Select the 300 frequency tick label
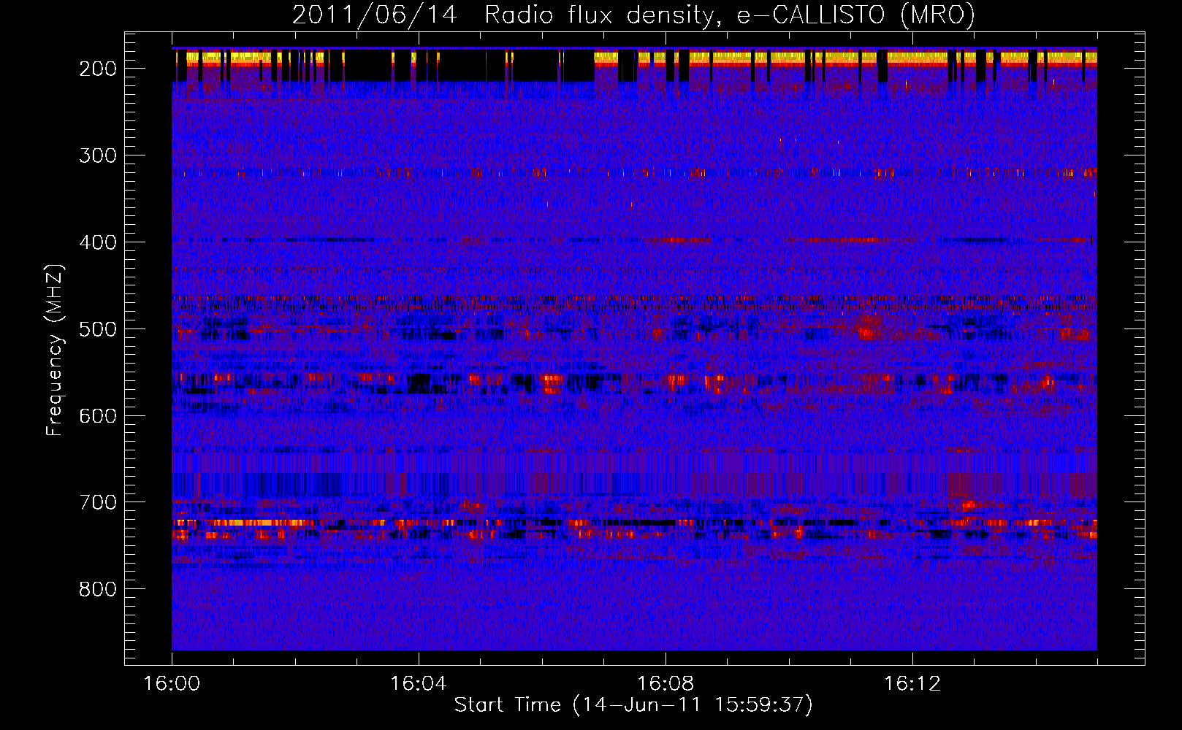The image size is (1182, 730). (98, 155)
